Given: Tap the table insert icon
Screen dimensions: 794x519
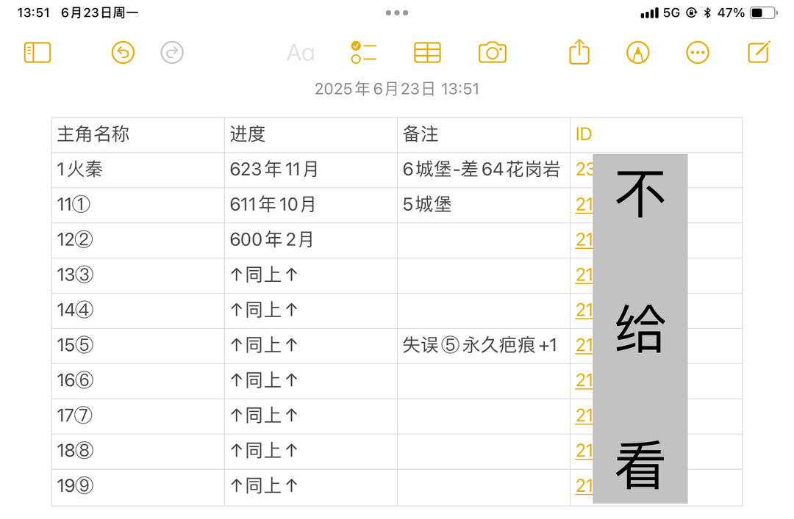Looking at the screenshot, I should 427,53.
